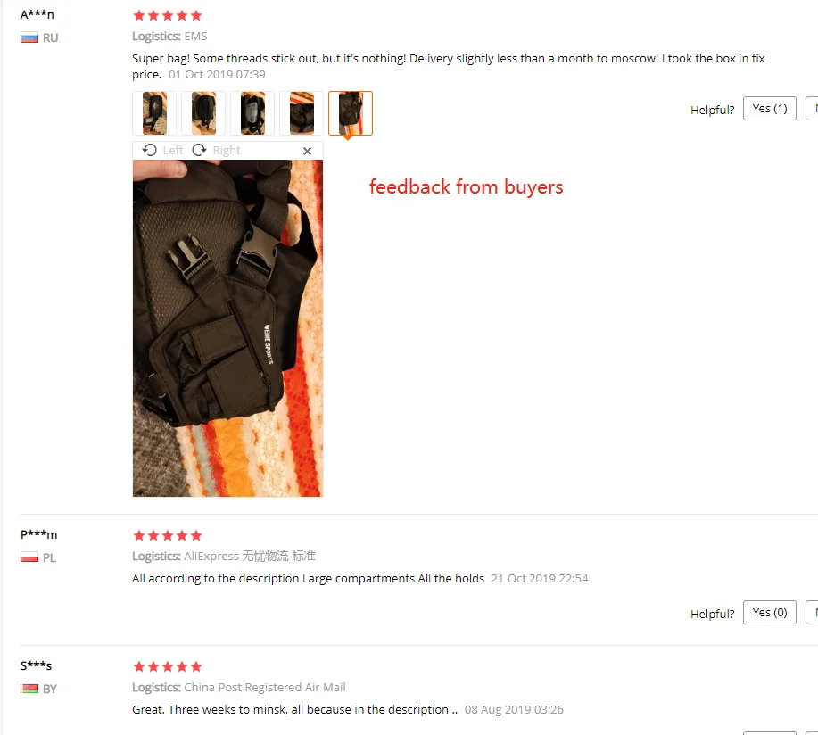
Task: Click the Russian flag icon beside RU
Action: 29,37
